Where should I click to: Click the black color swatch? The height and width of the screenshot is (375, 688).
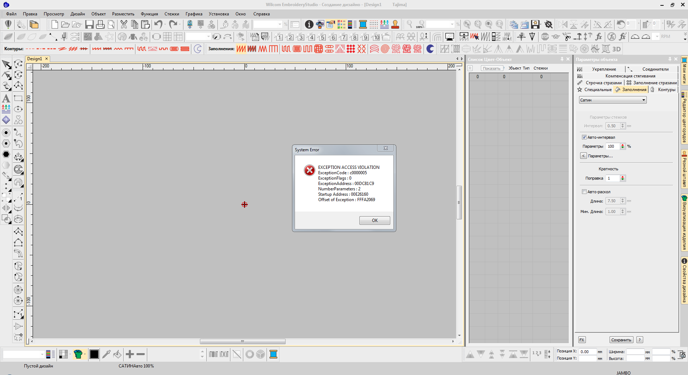click(94, 355)
